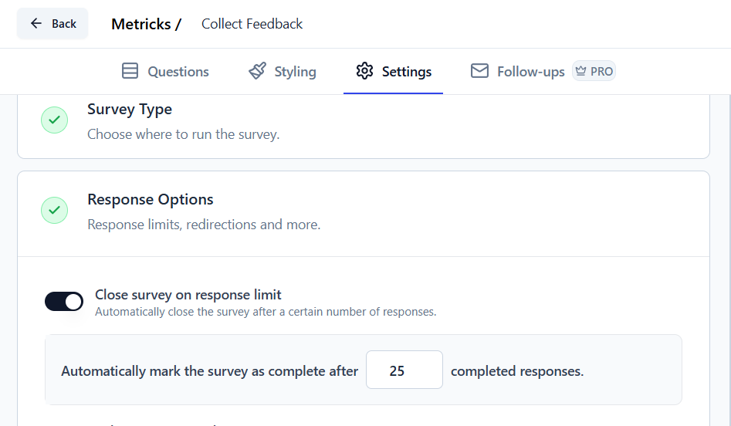Go to the Follow-ups tab
731x426 pixels.
[x=531, y=72]
